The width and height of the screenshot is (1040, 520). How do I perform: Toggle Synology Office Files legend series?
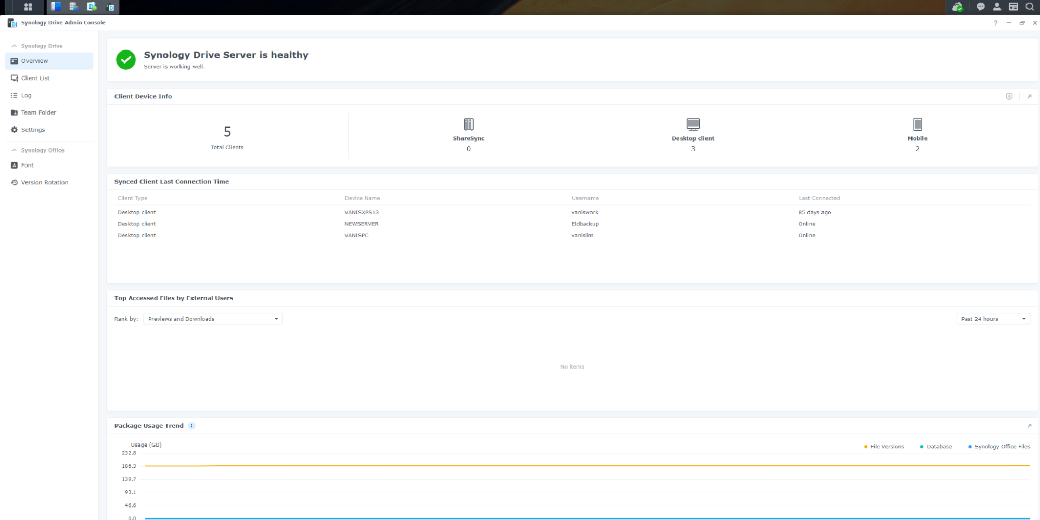pyautogui.click(x=999, y=447)
